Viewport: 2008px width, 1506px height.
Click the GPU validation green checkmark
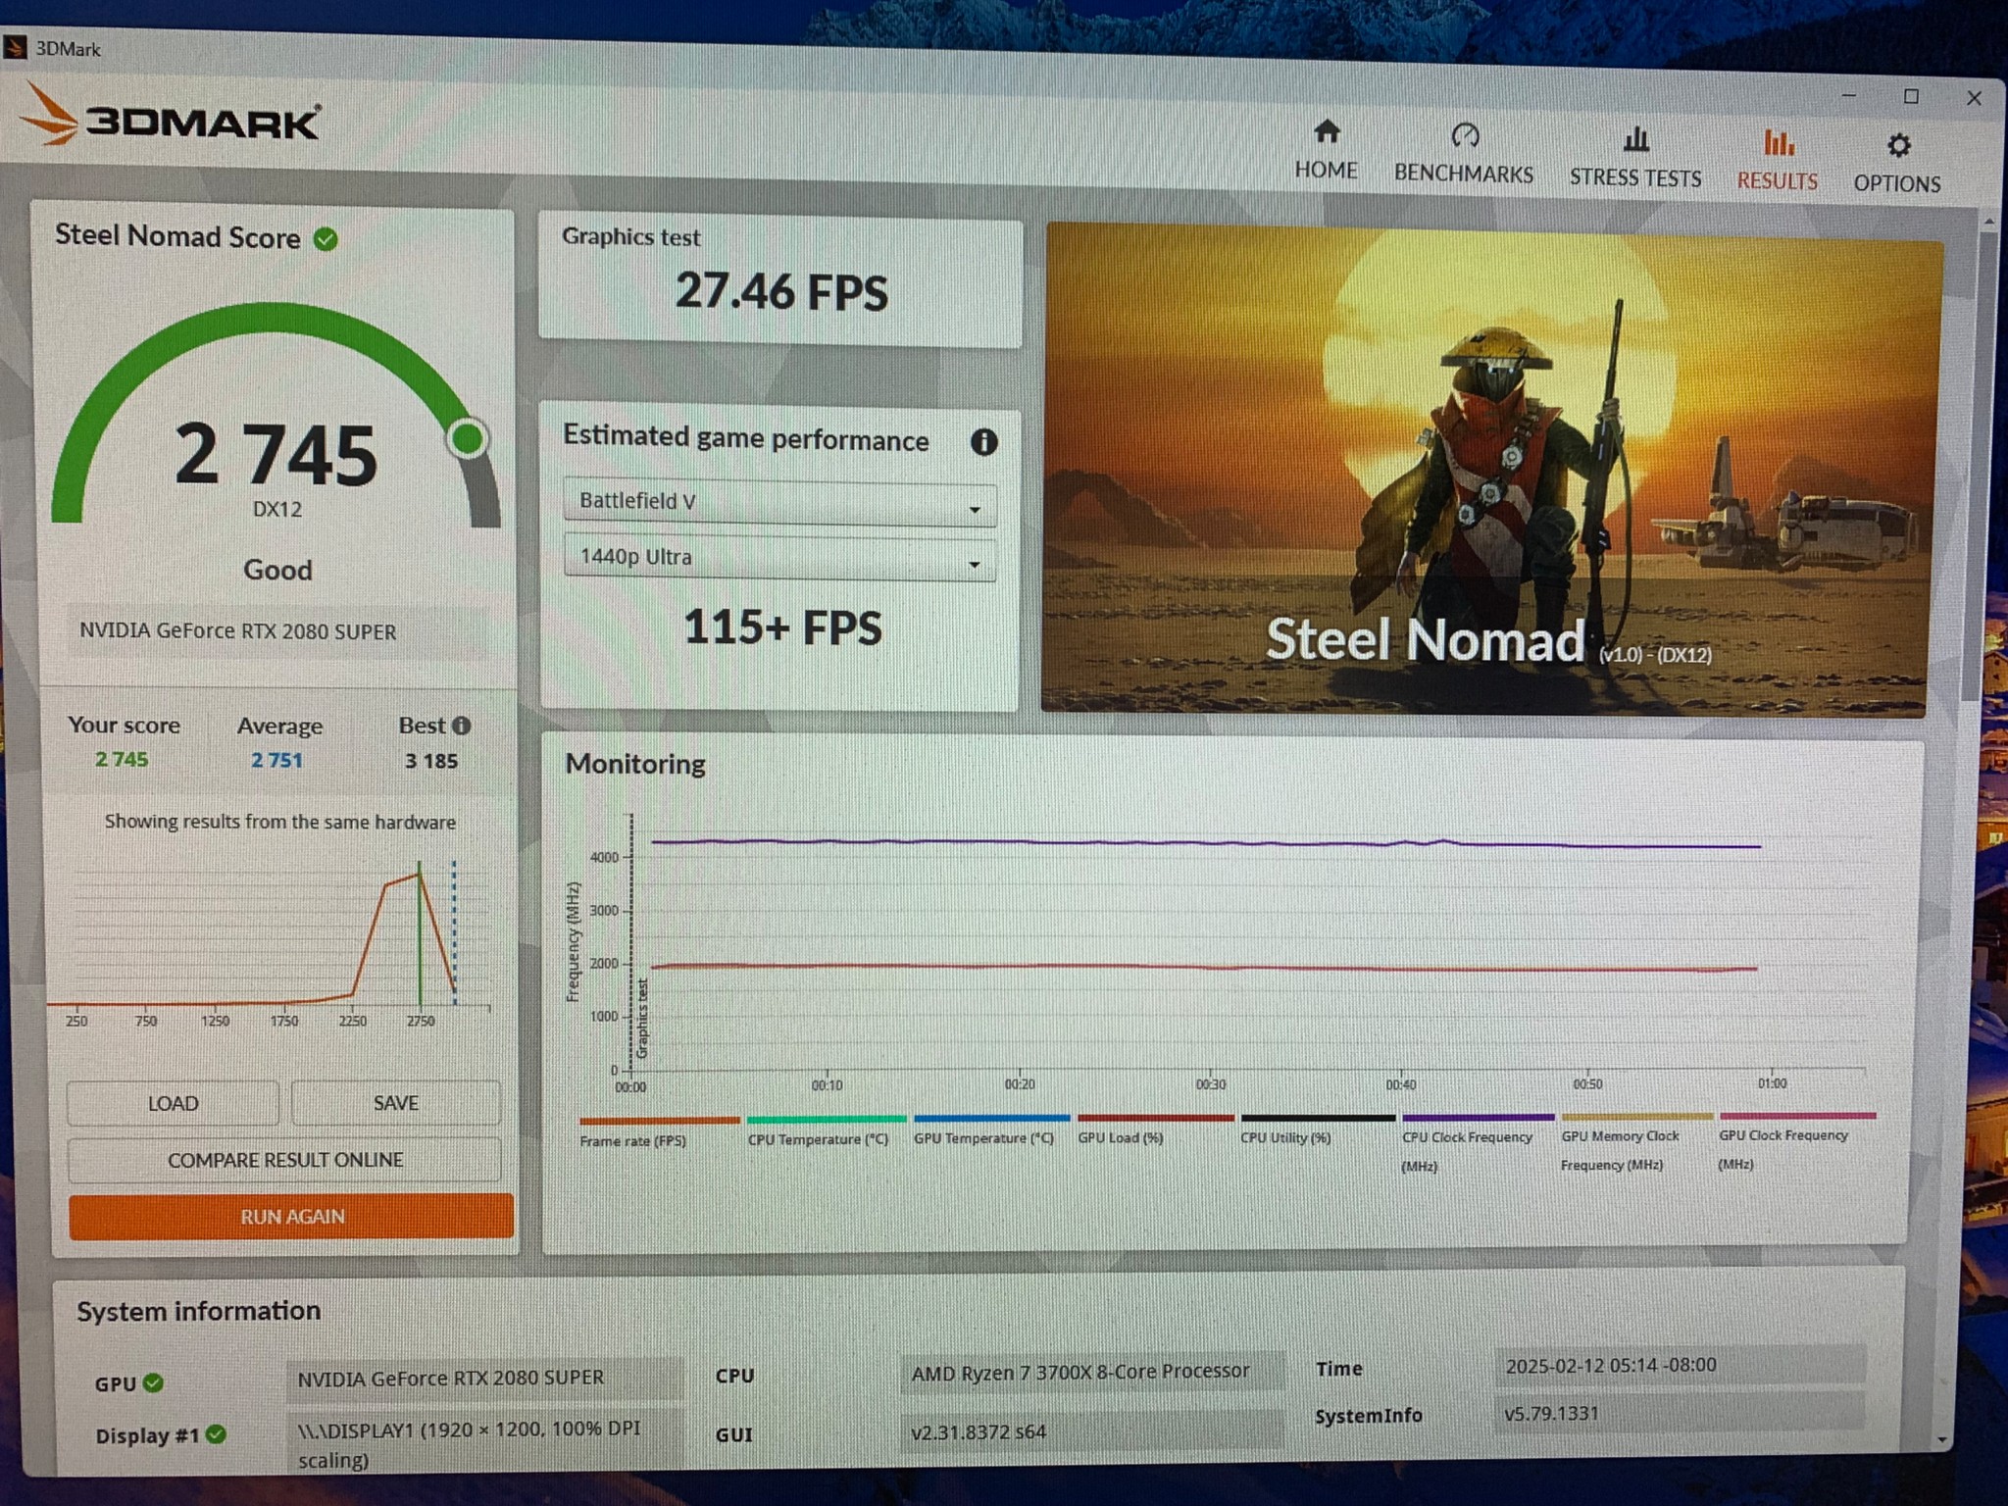click(x=153, y=1382)
